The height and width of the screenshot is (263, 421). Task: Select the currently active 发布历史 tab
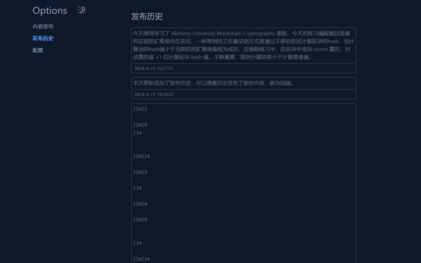[43, 38]
